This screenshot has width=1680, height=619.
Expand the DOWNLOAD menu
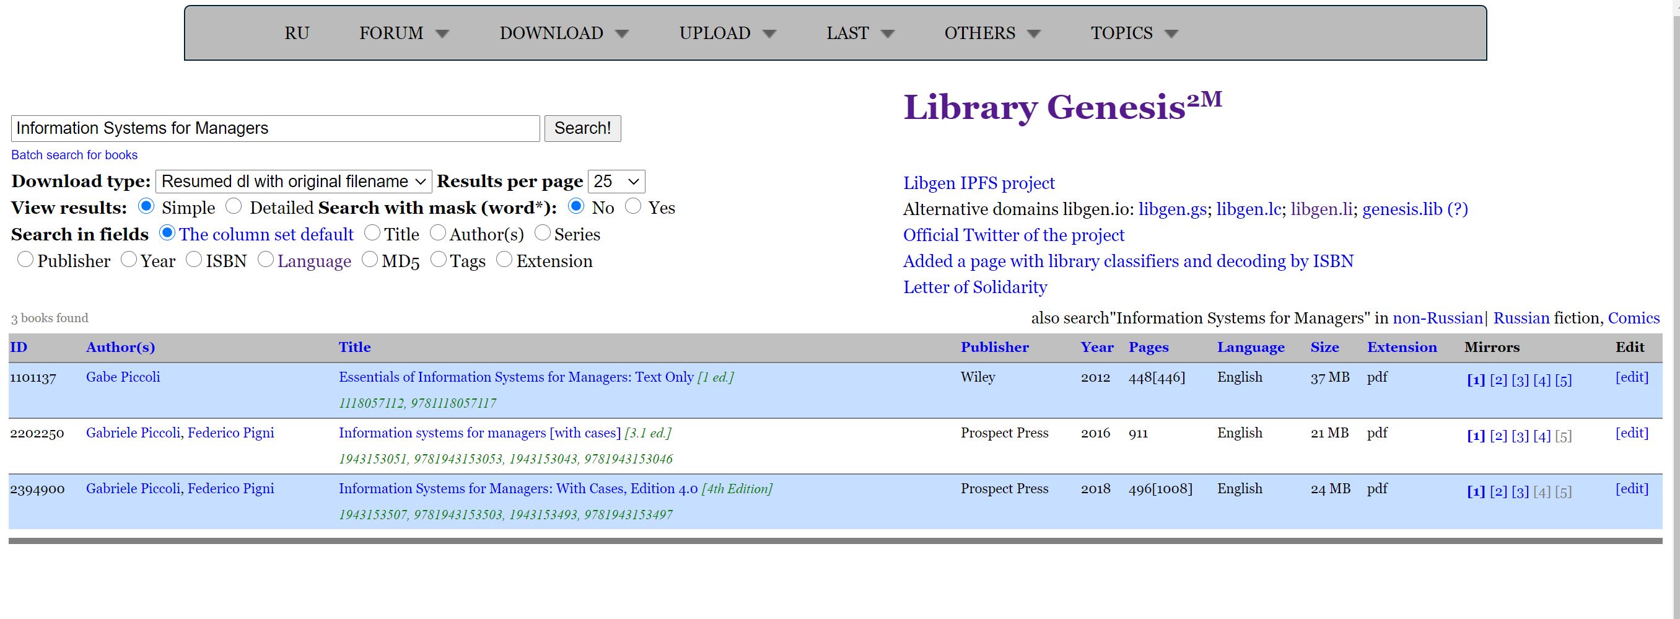tap(564, 33)
